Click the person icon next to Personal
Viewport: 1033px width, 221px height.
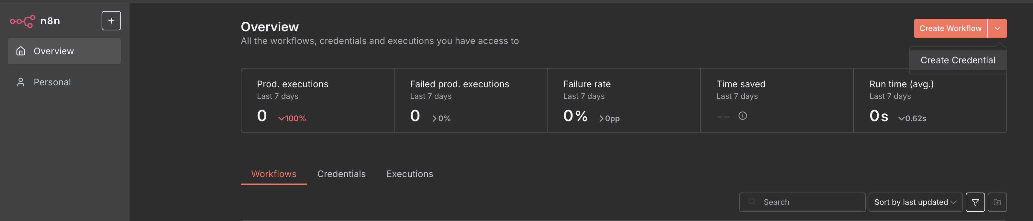point(21,82)
